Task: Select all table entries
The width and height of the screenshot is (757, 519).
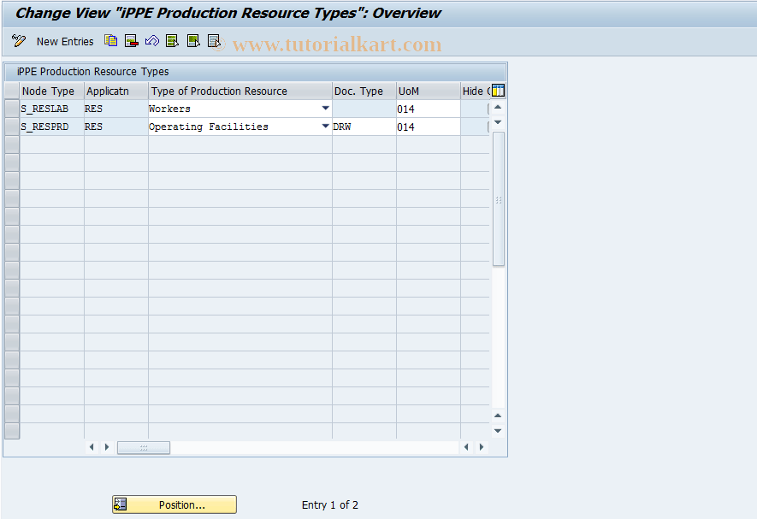Action: click(173, 40)
